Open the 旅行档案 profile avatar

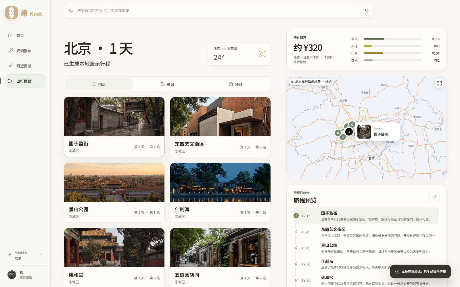point(12,275)
